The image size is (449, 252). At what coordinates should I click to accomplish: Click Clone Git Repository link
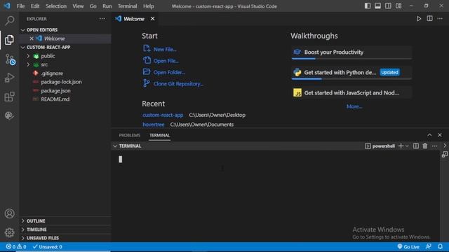coord(178,84)
